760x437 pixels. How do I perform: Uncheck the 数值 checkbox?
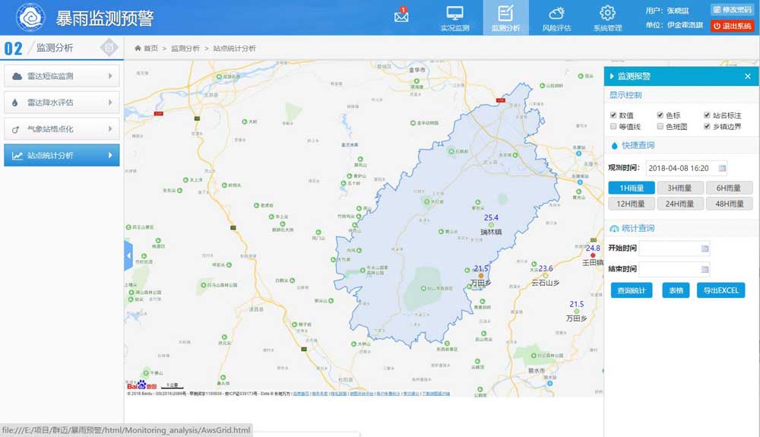[x=613, y=116]
